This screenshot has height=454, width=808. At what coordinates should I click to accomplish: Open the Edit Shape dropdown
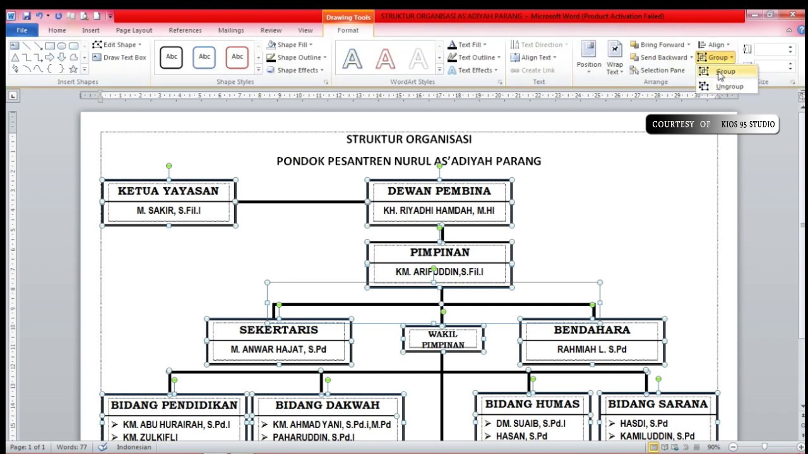click(117, 45)
